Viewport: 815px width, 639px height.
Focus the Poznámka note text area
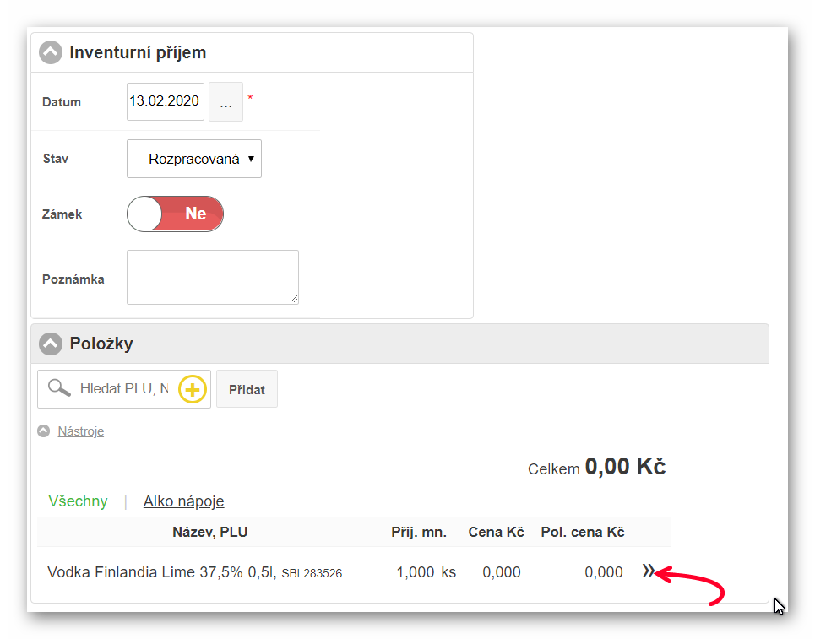tap(212, 277)
